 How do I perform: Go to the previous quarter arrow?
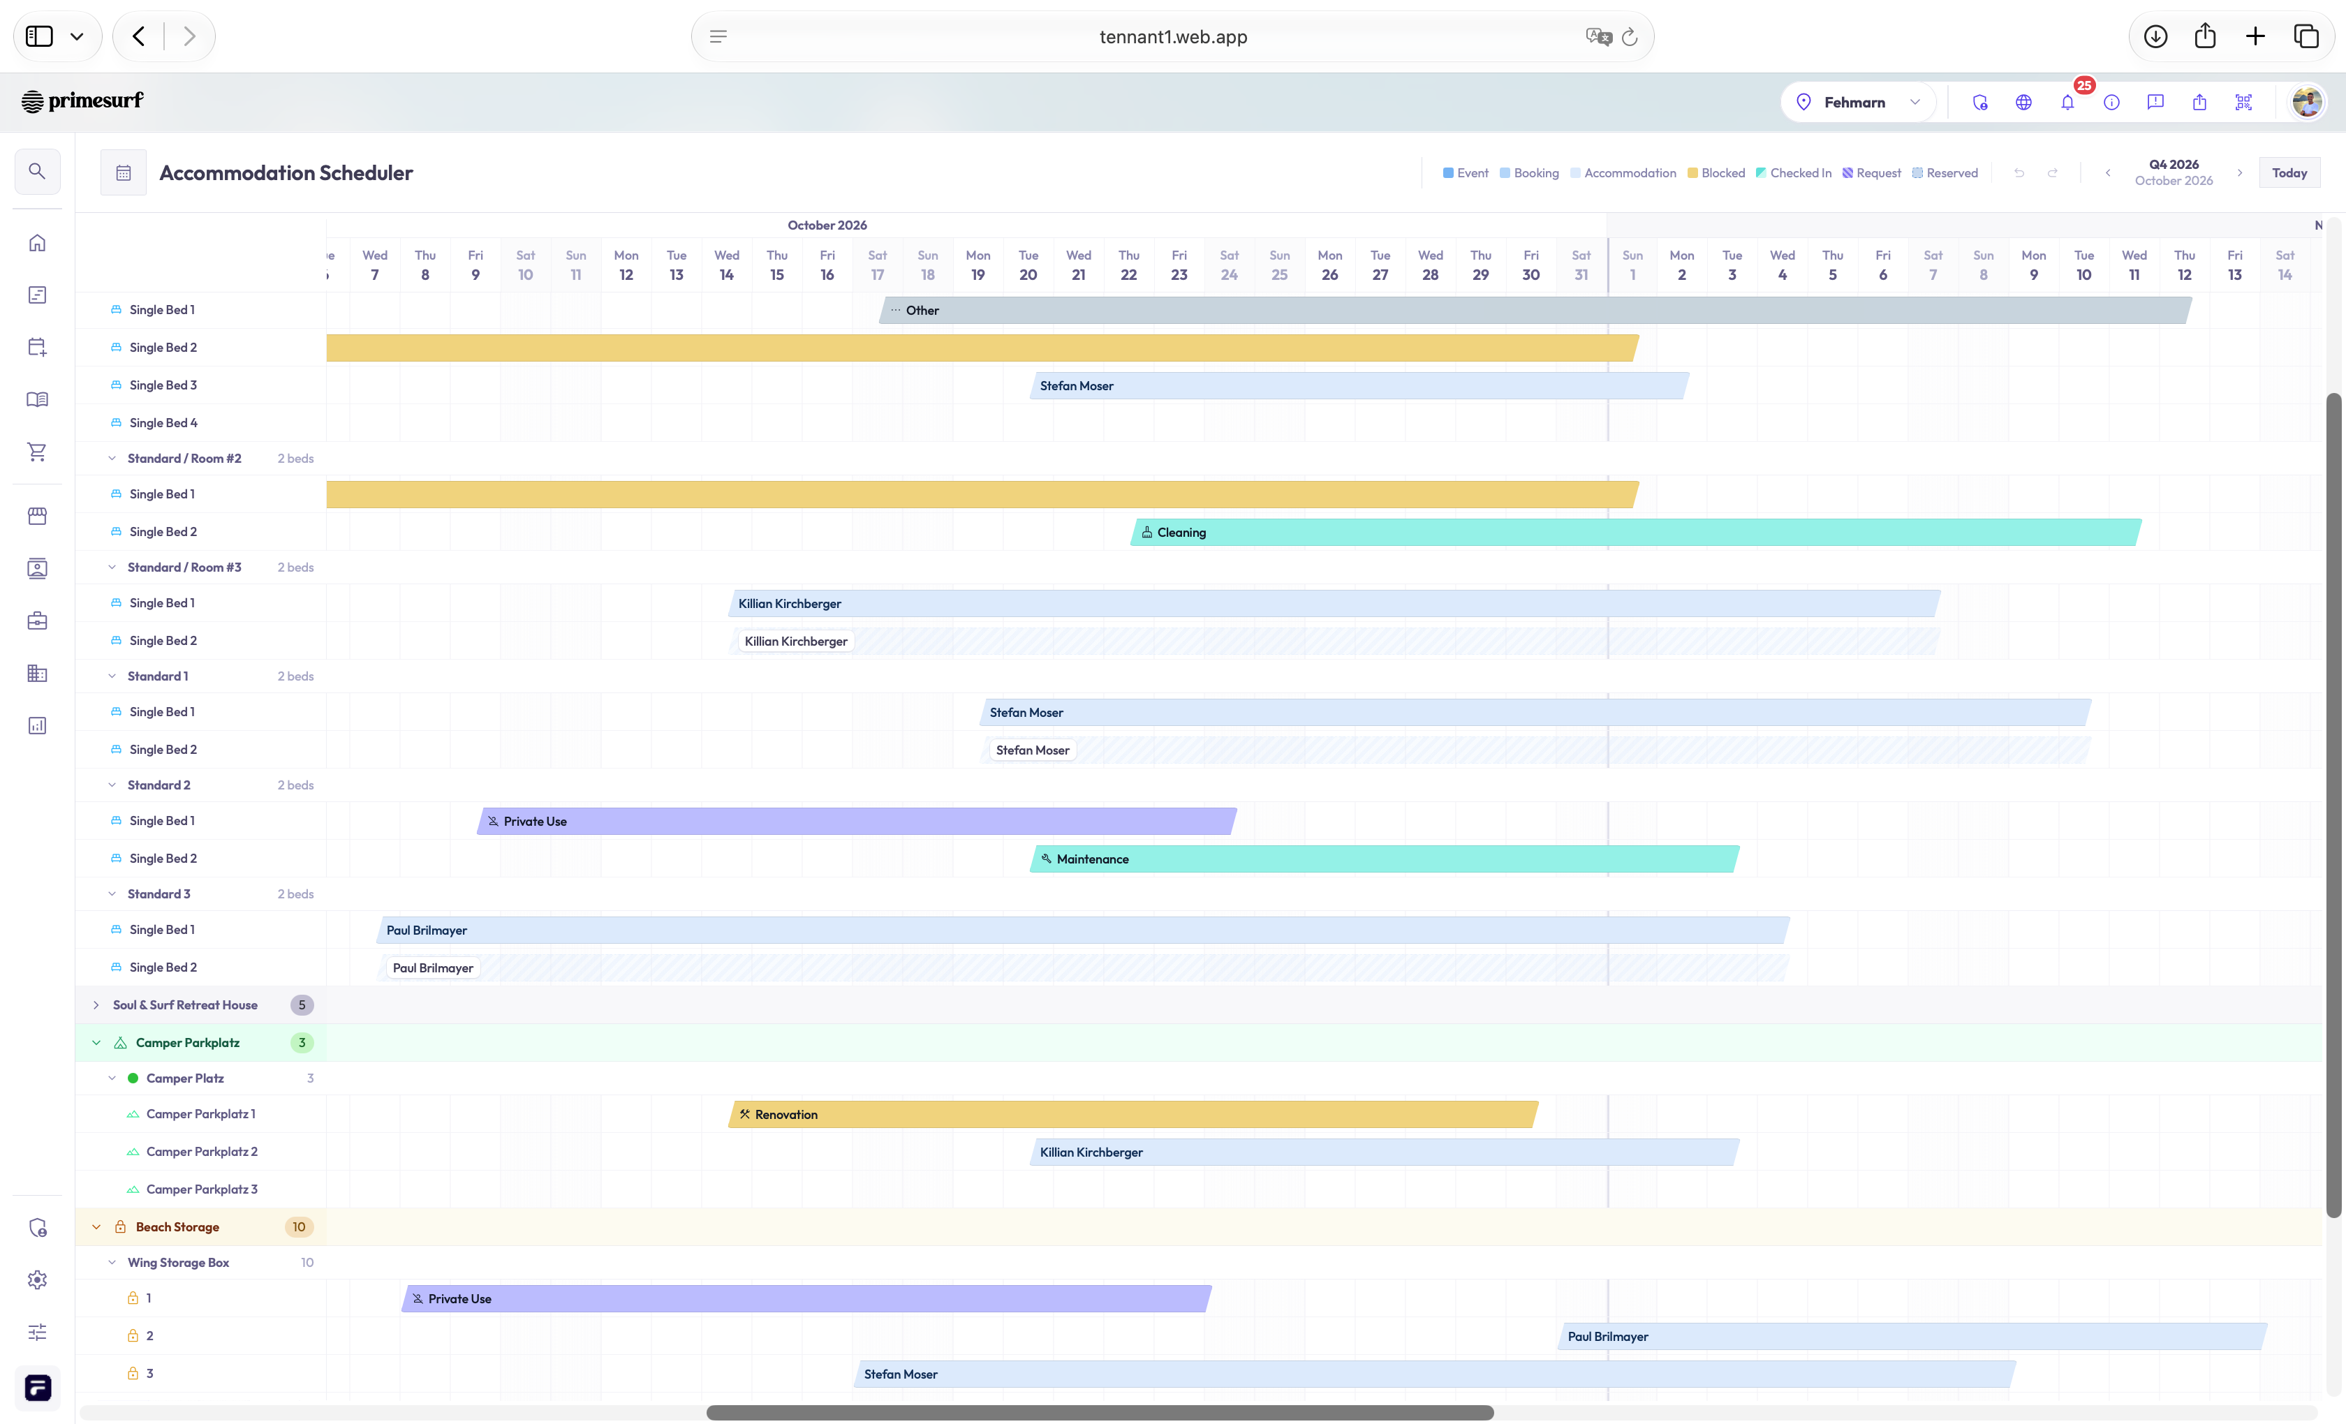click(x=2108, y=172)
